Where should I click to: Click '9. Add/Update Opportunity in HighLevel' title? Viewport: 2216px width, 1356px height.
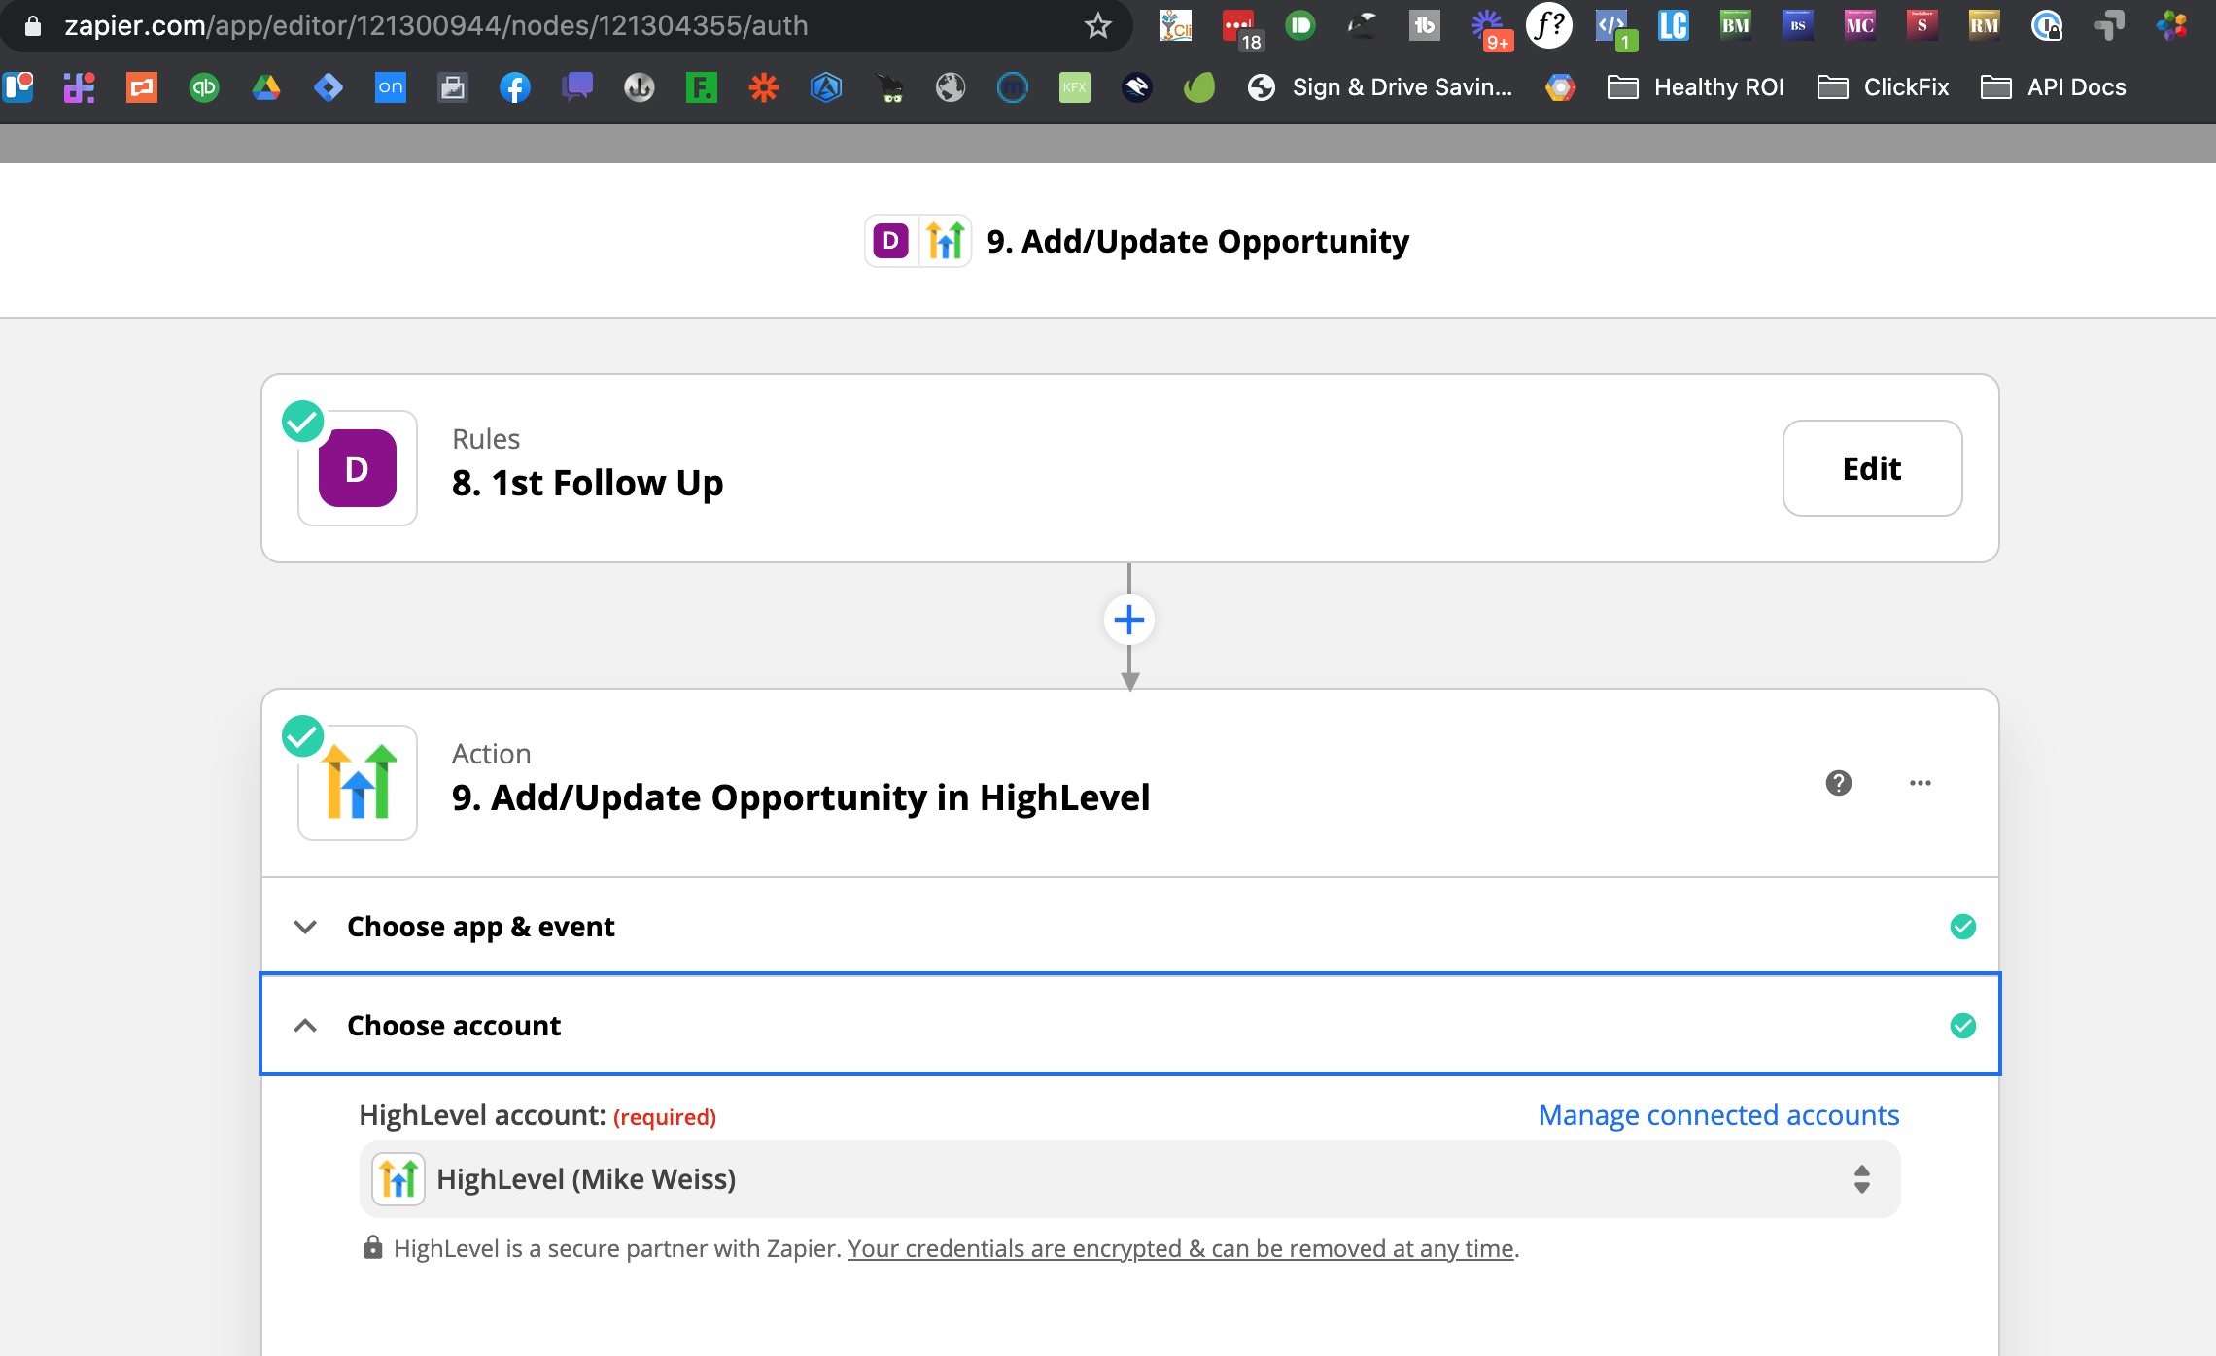coord(801,797)
